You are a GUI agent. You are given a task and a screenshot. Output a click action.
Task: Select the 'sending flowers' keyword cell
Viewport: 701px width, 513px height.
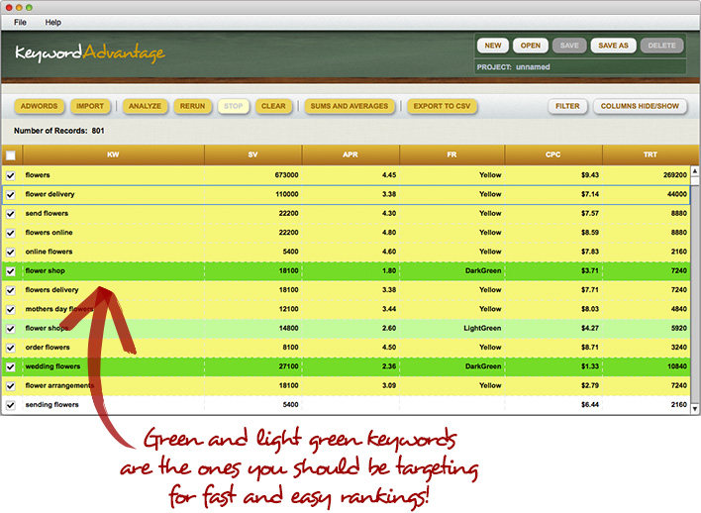(x=113, y=405)
